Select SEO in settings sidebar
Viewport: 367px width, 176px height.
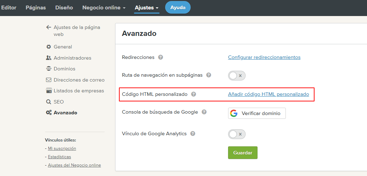pos(59,102)
